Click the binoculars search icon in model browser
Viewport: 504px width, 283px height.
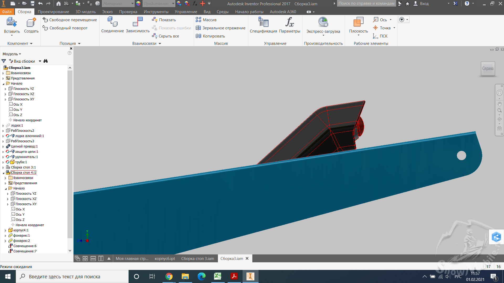coord(46,61)
